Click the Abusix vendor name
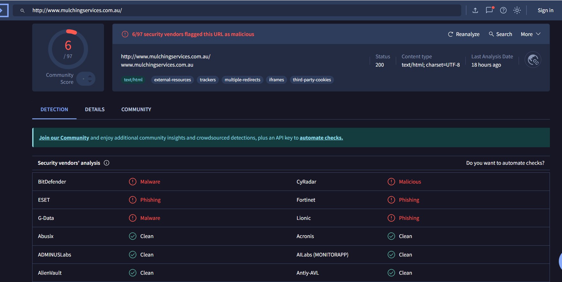 (46, 236)
